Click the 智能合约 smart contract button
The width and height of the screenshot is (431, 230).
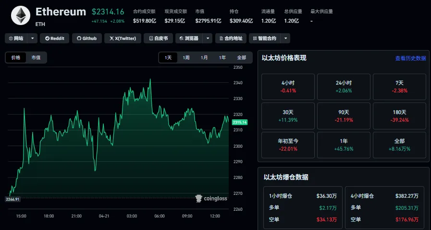(x=264, y=38)
